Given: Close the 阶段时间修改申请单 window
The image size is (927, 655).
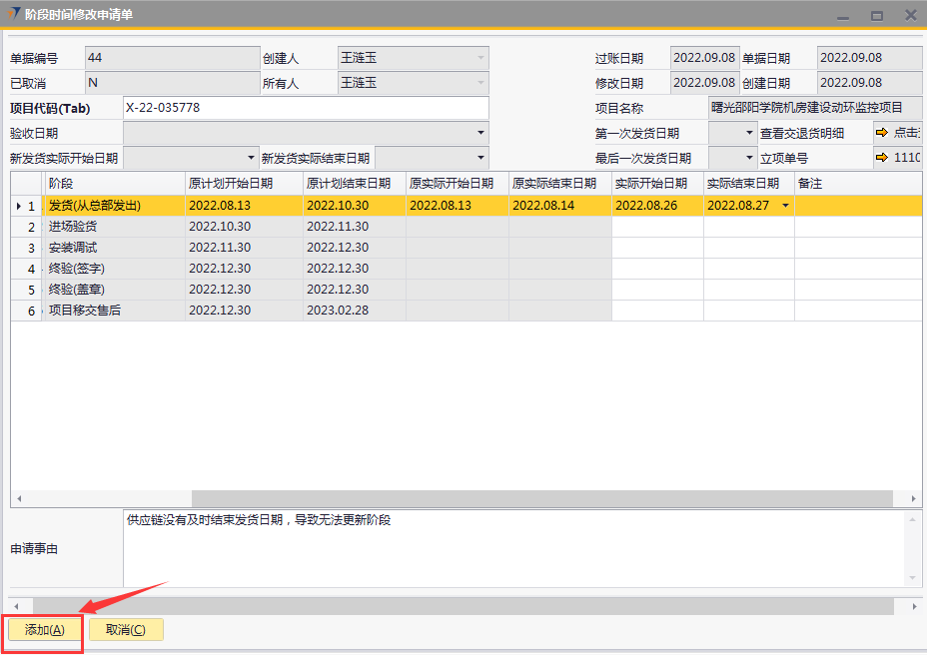Looking at the screenshot, I should (x=910, y=15).
